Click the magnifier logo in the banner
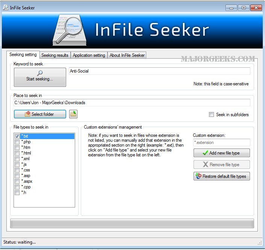265x250 pixels. [70, 30]
